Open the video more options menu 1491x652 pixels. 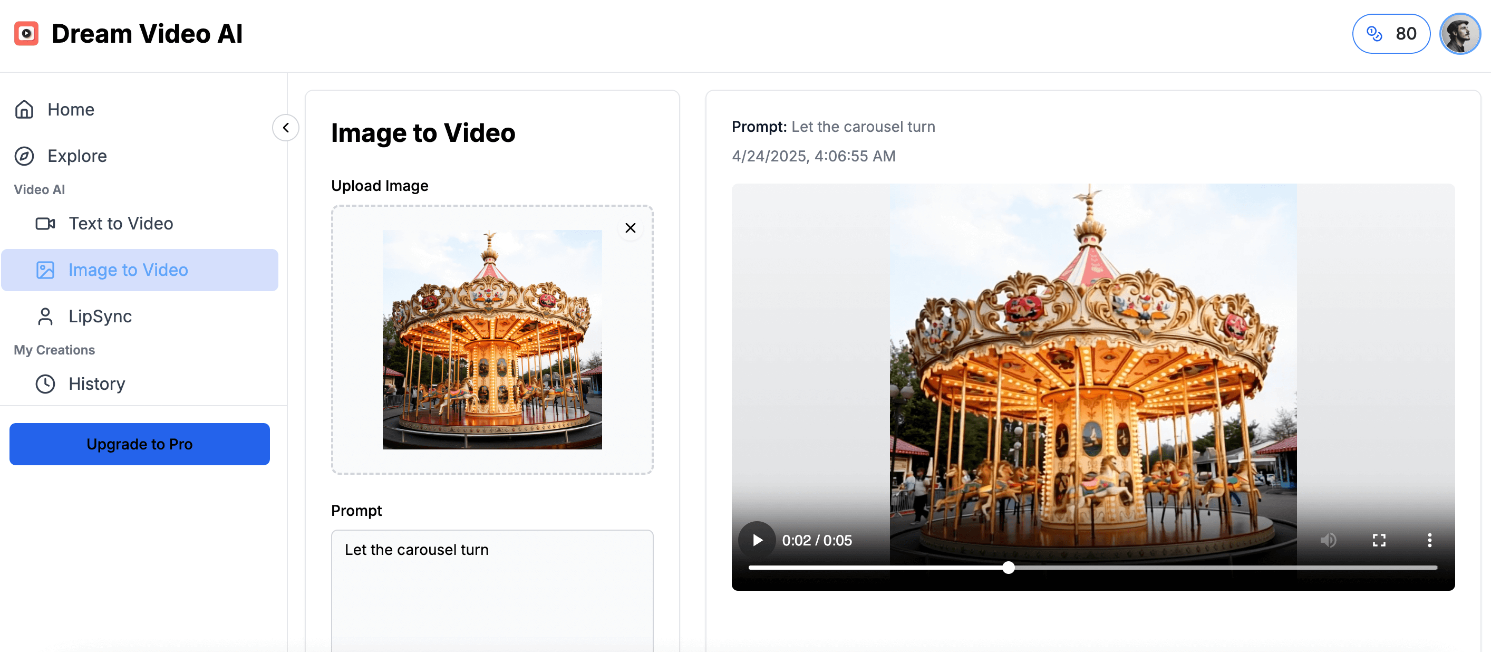[1430, 540]
